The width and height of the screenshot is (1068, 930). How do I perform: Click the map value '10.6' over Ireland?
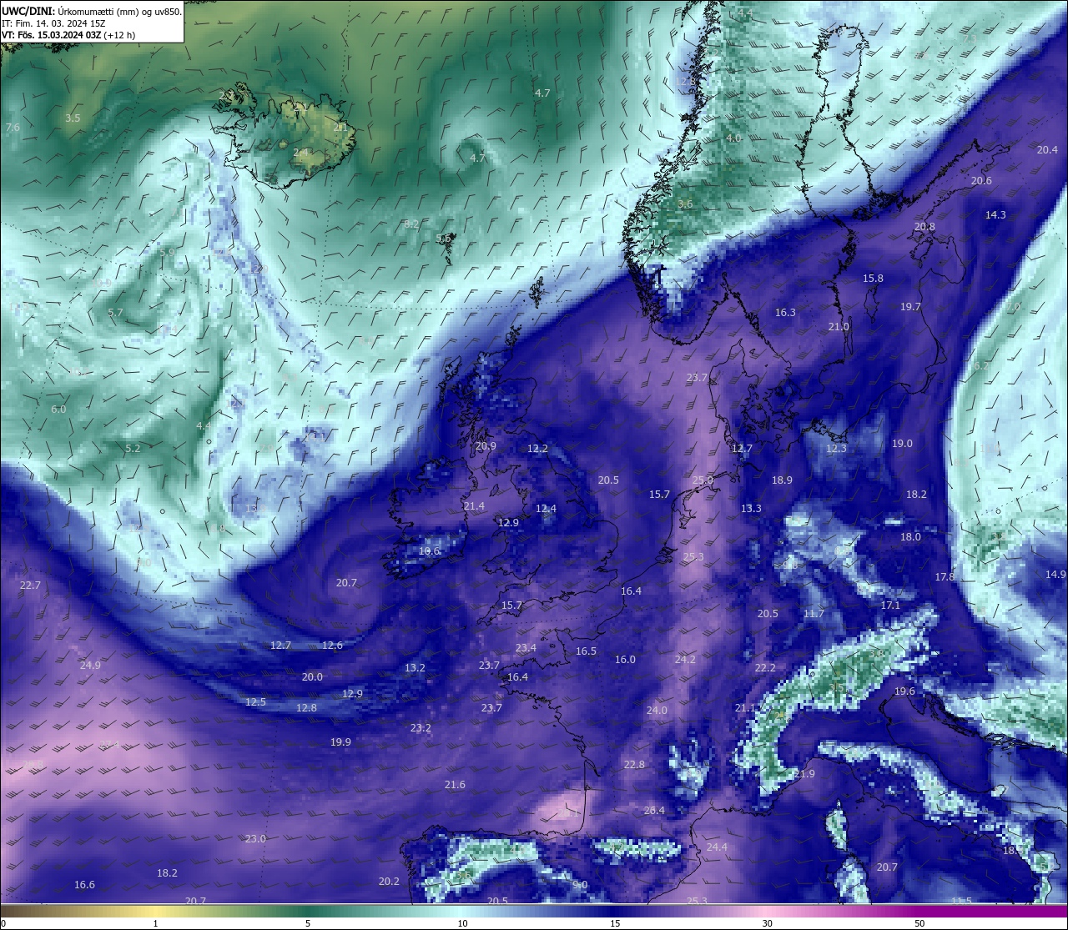click(429, 551)
